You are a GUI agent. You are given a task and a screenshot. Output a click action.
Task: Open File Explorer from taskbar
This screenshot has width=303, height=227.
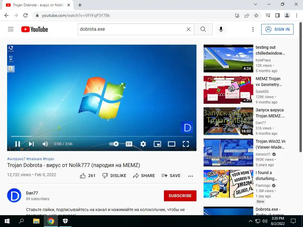coord(36,221)
